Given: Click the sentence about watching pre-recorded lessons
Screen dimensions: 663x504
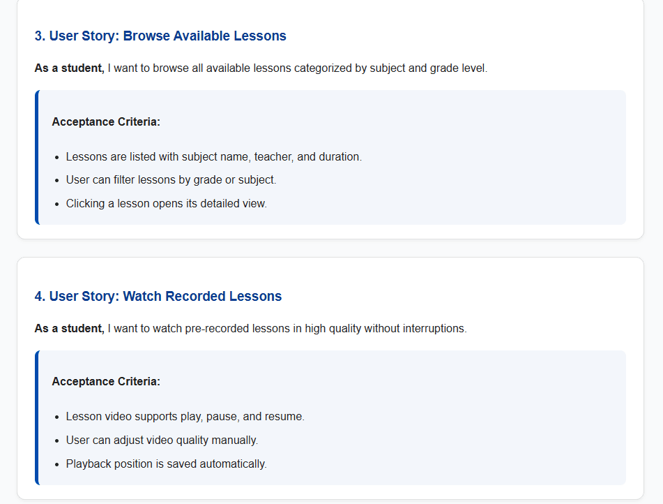Looking at the screenshot, I should point(287,328).
